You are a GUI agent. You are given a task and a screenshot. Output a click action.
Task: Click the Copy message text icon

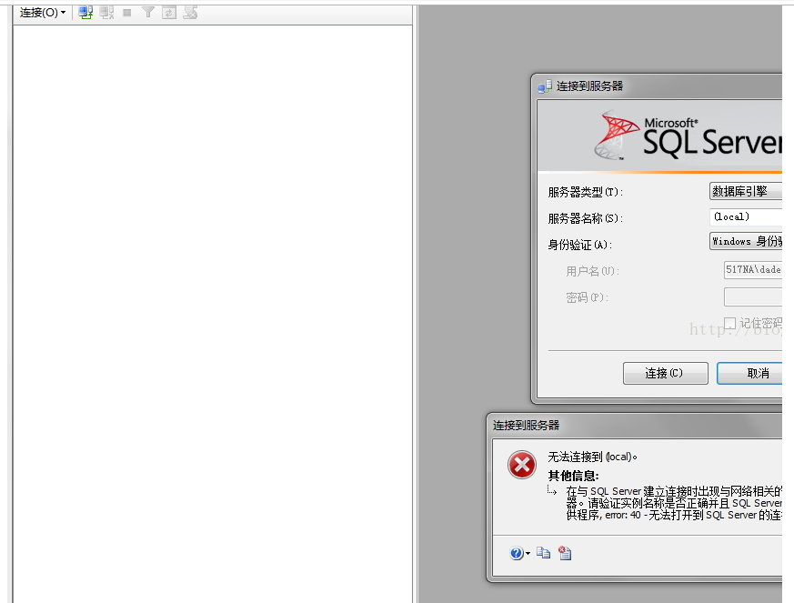click(543, 553)
